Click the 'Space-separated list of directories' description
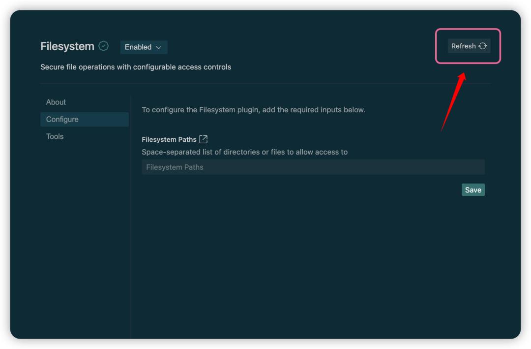 point(244,152)
